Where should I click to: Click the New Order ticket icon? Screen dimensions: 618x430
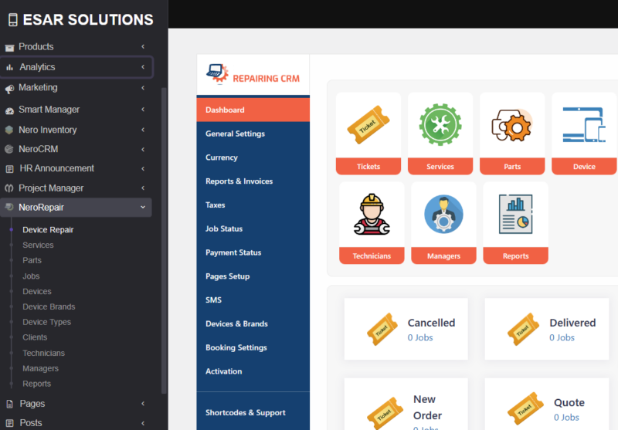click(385, 413)
